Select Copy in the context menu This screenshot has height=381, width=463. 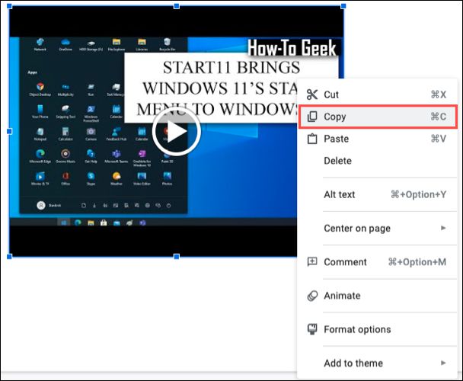(x=378, y=117)
